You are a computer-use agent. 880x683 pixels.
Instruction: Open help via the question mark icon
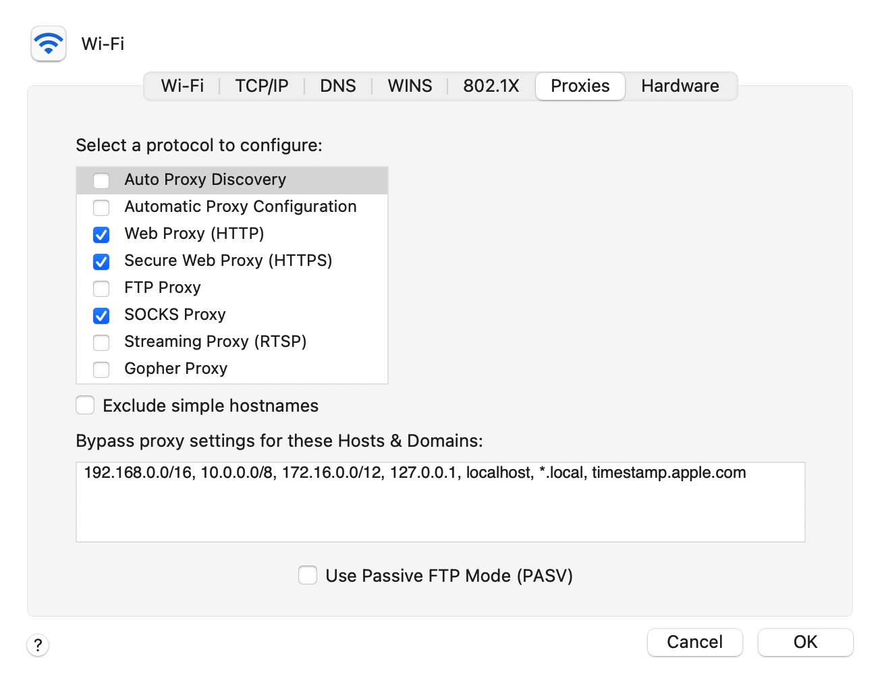38,645
